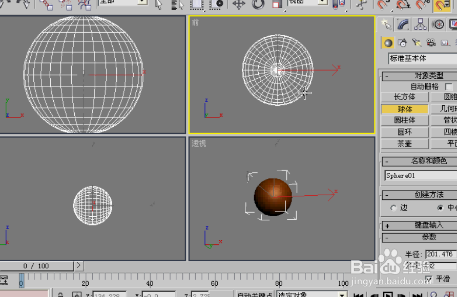Select the Lights creation category icon
The image size is (457, 297).
tap(416, 43)
